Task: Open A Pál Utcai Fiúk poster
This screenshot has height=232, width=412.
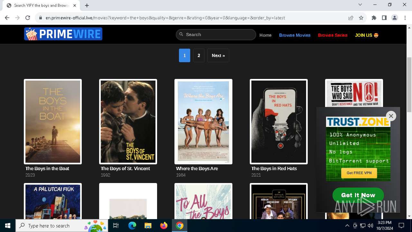Action: [53, 201]
